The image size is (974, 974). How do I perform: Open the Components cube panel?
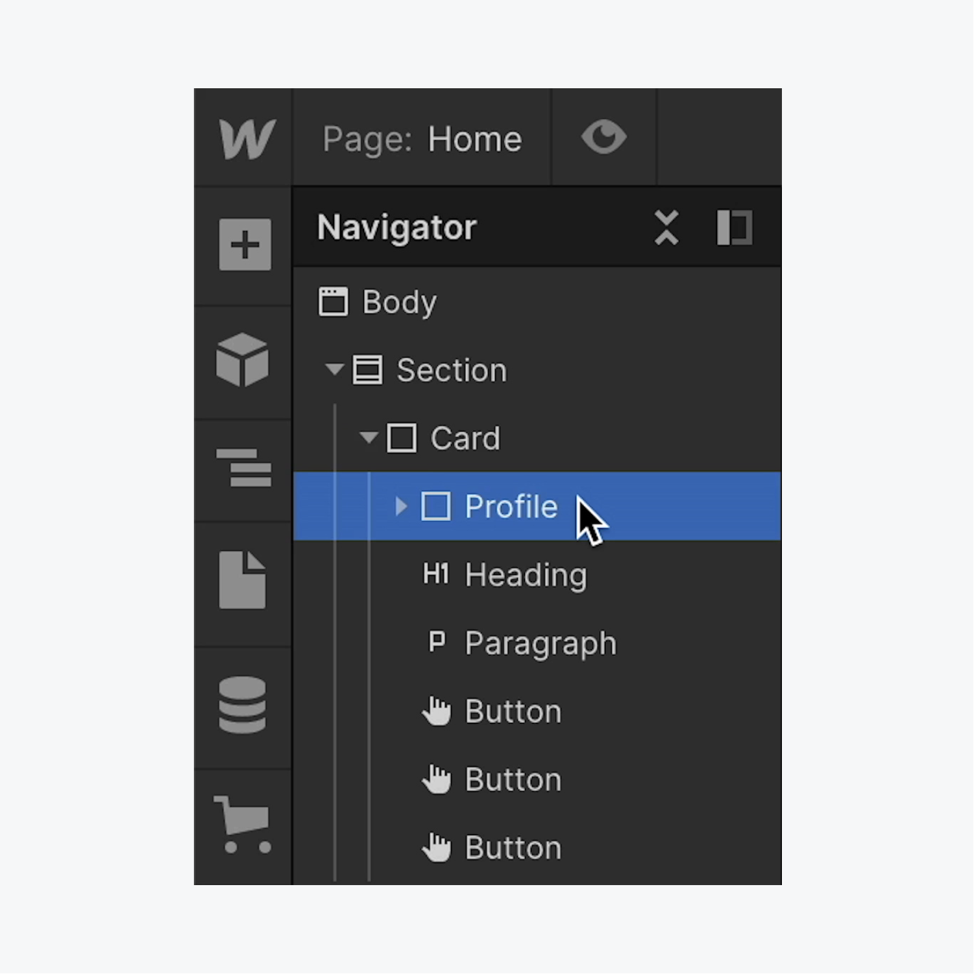click(x=243, y=359)
